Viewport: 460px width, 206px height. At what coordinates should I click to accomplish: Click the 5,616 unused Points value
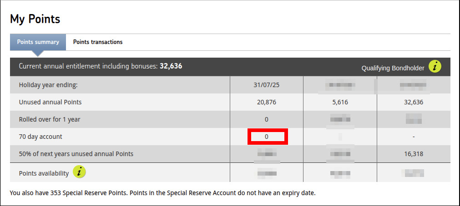340,103
